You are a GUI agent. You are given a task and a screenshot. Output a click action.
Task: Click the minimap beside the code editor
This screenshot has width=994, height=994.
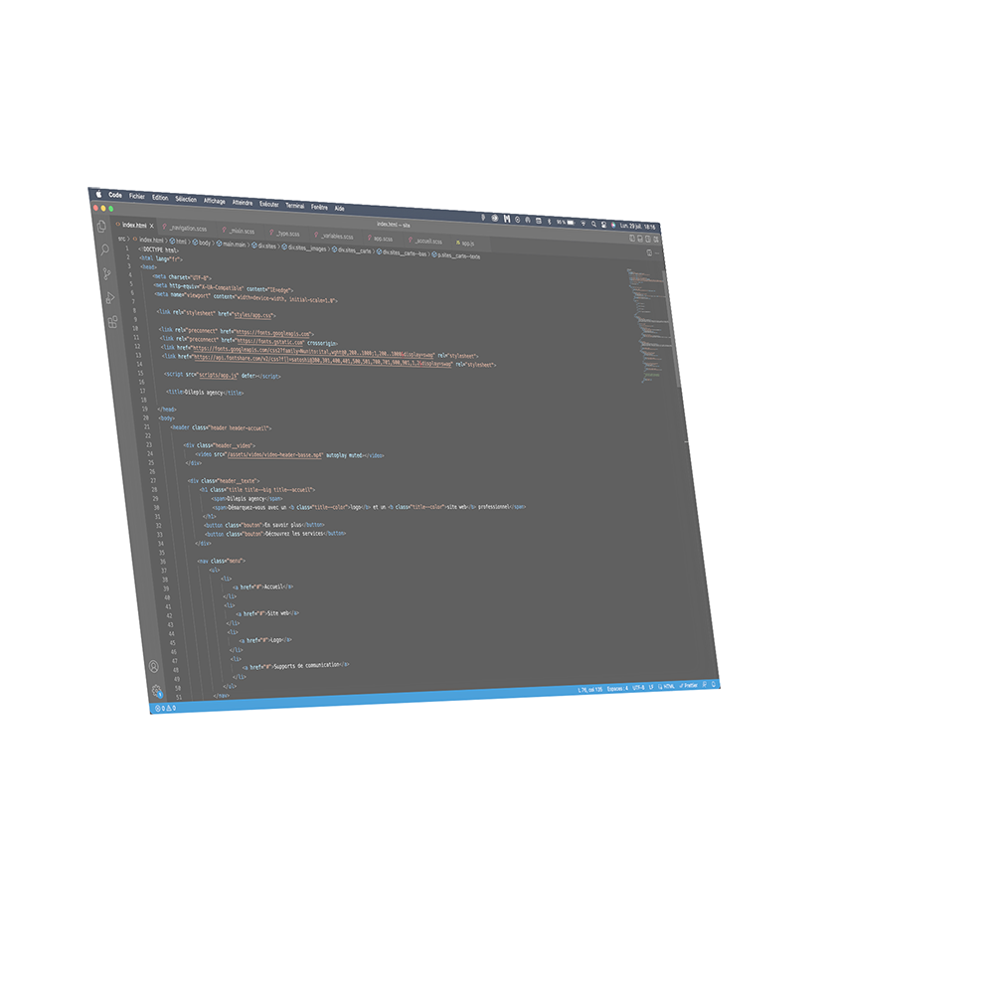641,318
